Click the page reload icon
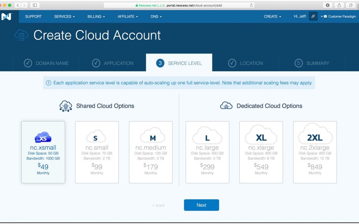Image resolution: width=359 pixels, height=224 pixels. pos(251,5)
